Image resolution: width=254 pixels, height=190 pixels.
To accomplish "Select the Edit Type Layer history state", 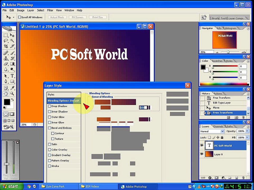I will [x=222, y=103].
